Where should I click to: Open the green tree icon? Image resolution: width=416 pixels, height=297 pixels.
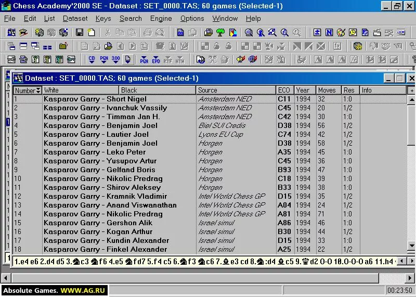(x=220, y=32)
